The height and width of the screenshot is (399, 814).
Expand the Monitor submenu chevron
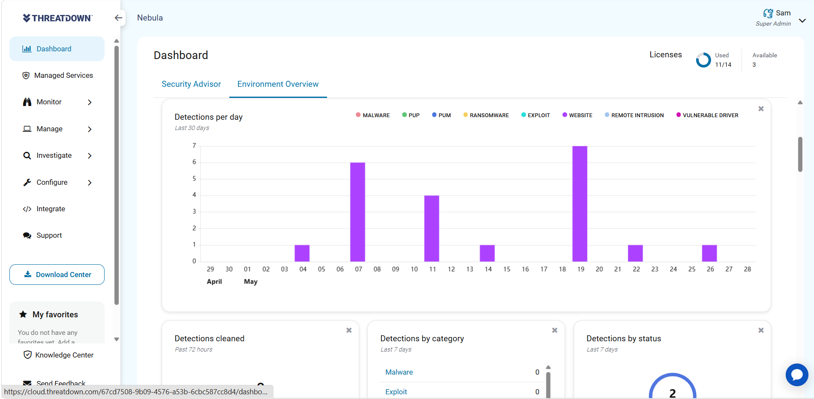(x=90, y=102)
